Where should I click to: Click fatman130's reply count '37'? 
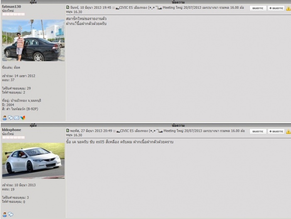12,80
